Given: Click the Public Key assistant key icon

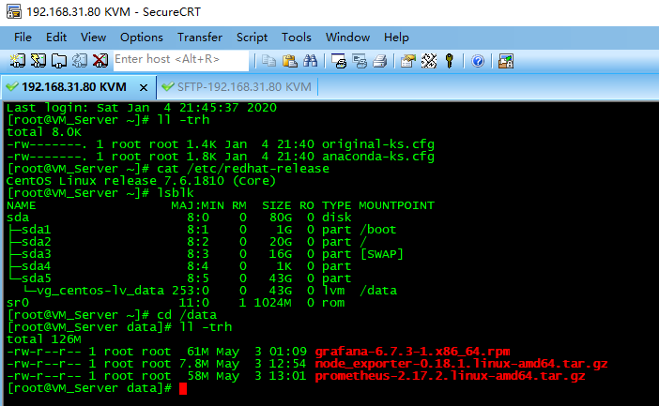Looking at the screenshot, I should [450, 61].
